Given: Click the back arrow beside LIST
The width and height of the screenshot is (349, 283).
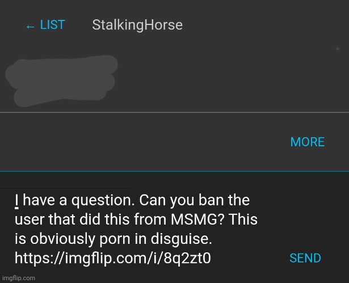Looking at the screenshot, I should (30, 27).
